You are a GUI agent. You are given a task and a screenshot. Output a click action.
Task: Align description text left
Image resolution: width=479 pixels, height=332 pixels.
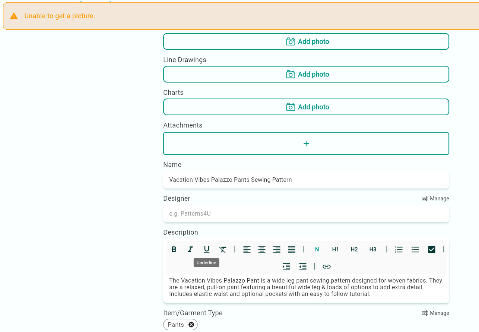tap(247, 249)
